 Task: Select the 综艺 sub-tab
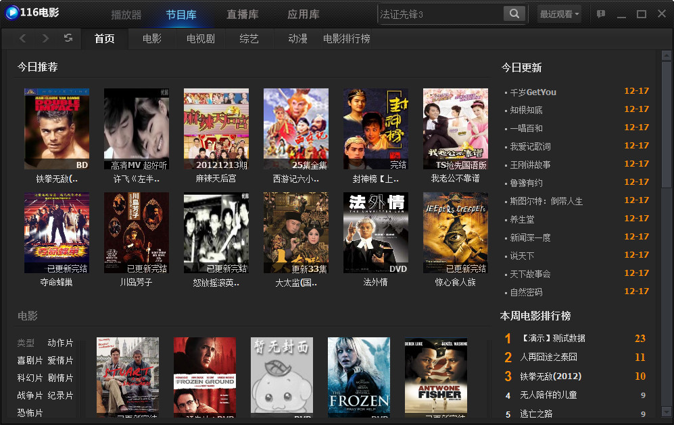(249, 38)
